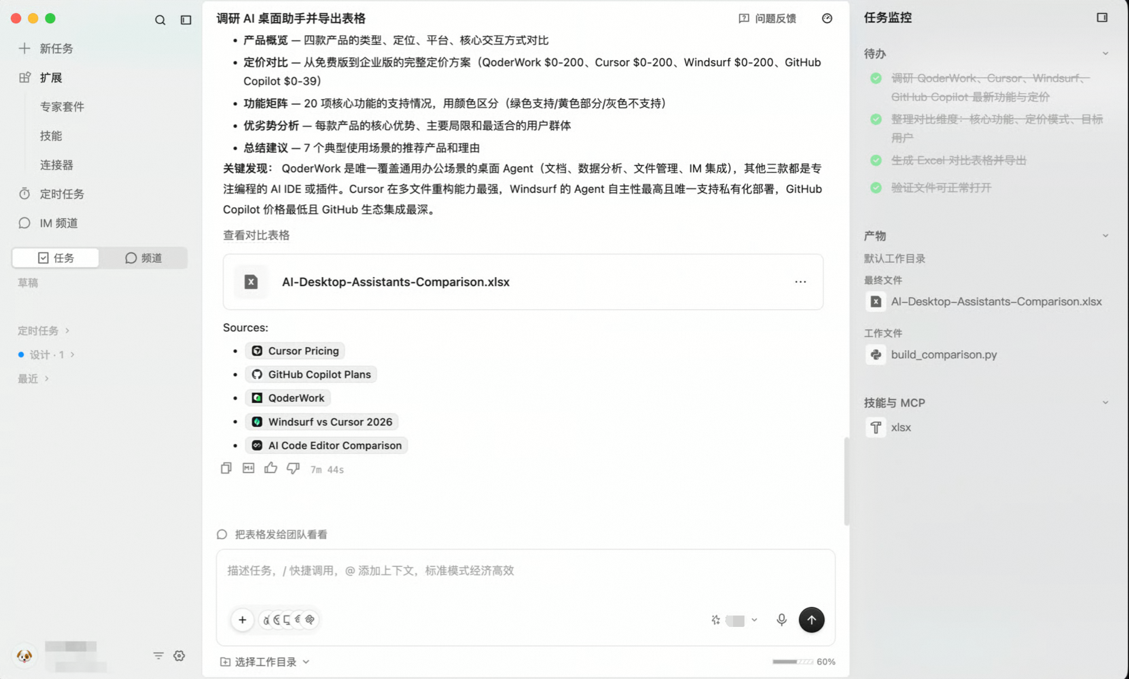Image resolution: width=1129 pixels, height=679 pixels.
Task: Open the model selector dropdown
Action: 742,620
